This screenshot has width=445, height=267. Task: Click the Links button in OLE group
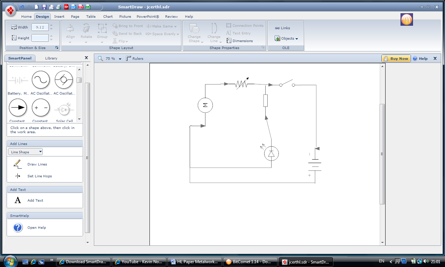click(x=282, y=28)
